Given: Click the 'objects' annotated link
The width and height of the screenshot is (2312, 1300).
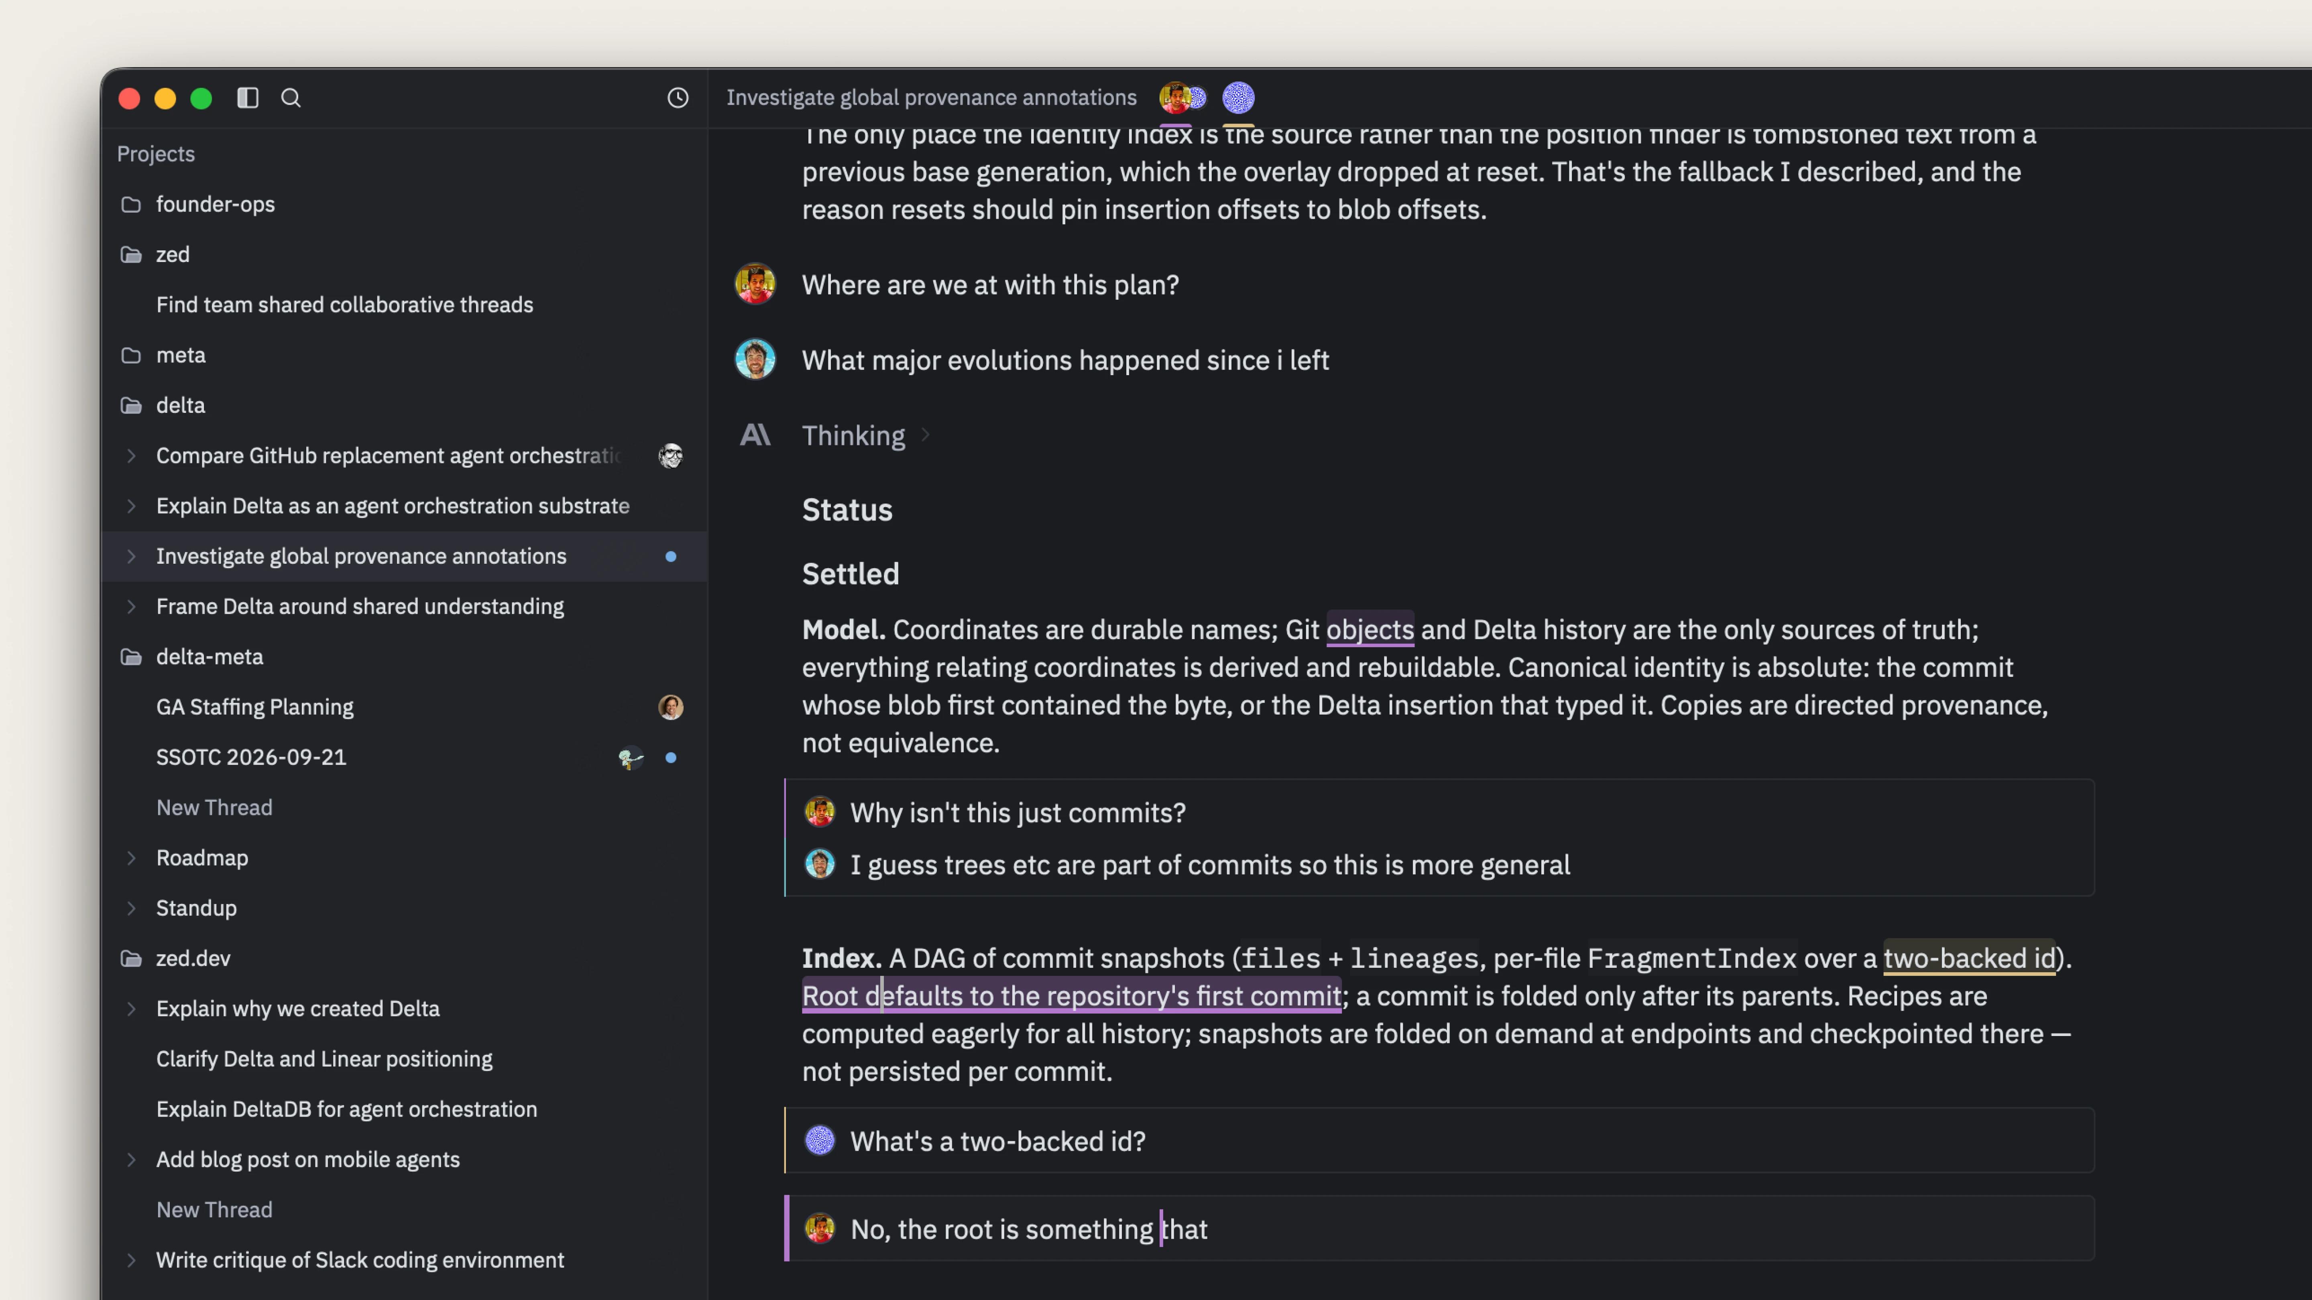Looking at the screenshot, I should (1370, 630).
